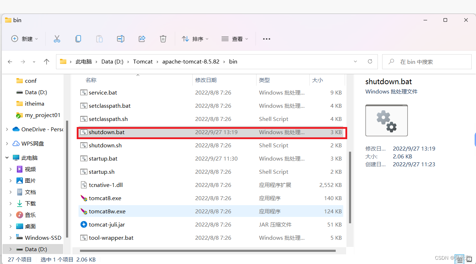Open the 排序 (Sort) dropdown
Viewport: 476px width, 264px height.
(195, 39)
